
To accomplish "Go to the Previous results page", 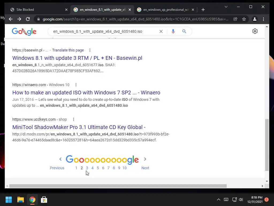I will point(57,168).
